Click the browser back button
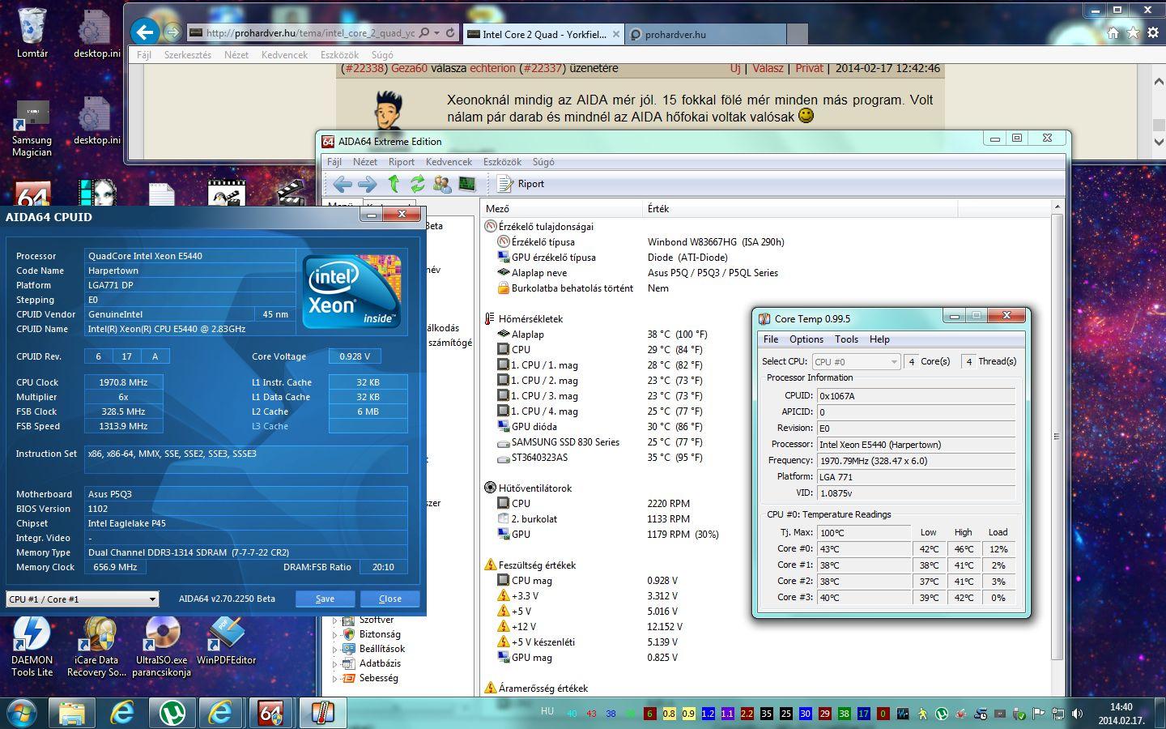This screenshot has height=729, width=1166. point(145,32)
